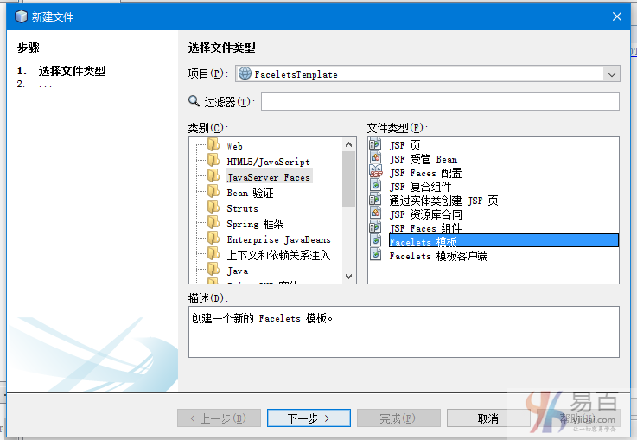The width and height of the screenshot is (637, 440).
Task: Click into the 过滤器 text field
Action: (x=440, y=102)
